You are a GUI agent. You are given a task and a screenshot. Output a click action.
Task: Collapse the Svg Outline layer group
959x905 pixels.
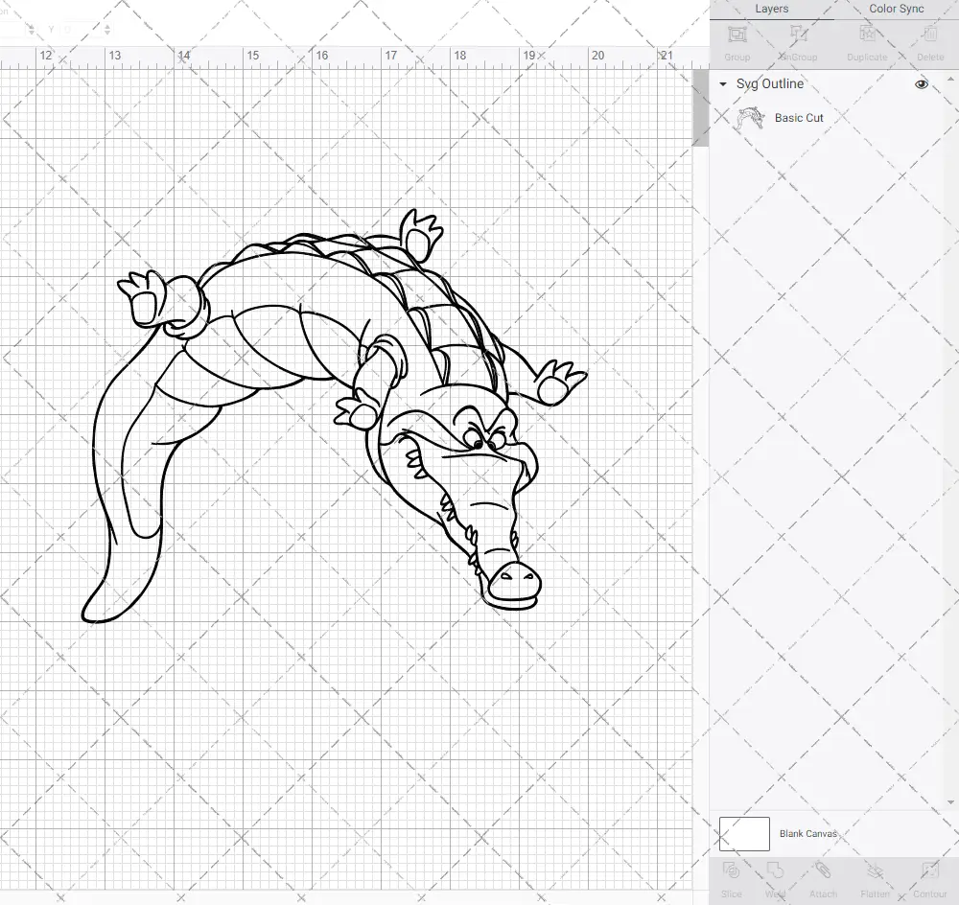coord(721,83)
